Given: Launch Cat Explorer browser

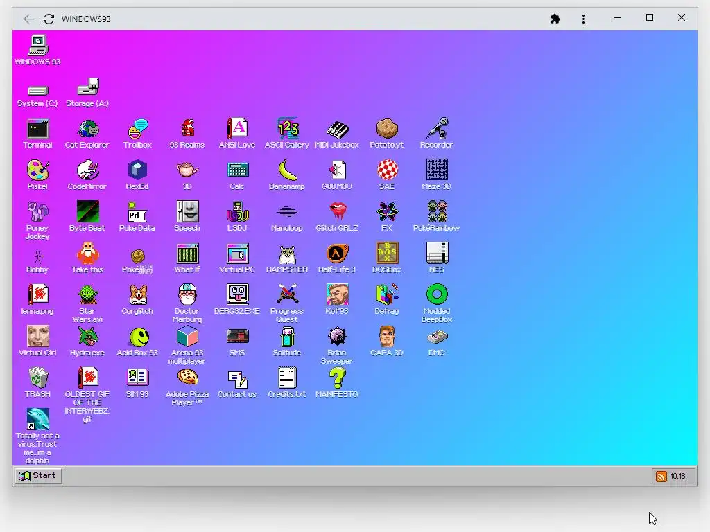Looking at the screenshot, I should coord(88,130).
